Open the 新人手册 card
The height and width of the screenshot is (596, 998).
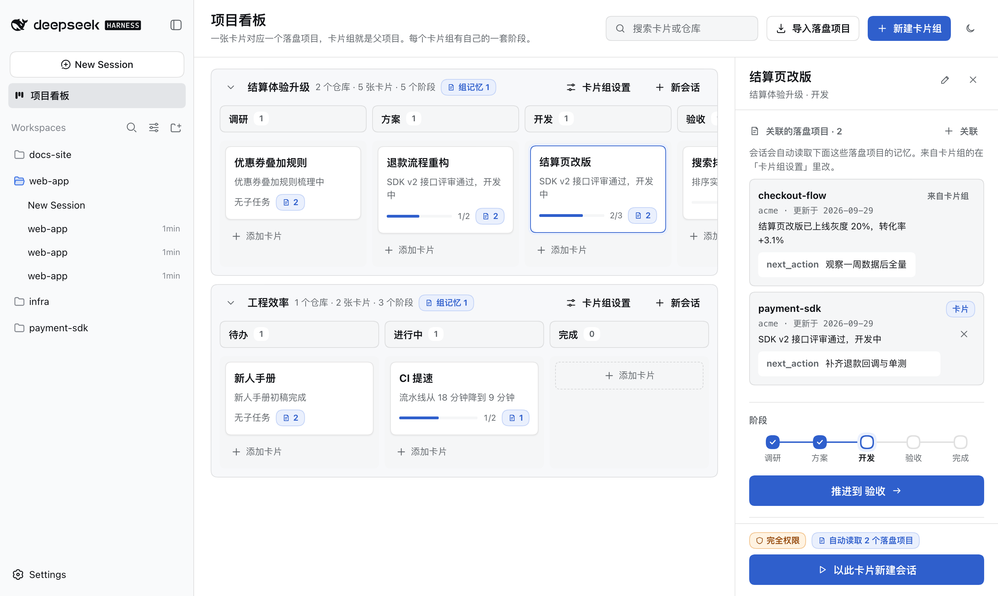coord(299,398)
